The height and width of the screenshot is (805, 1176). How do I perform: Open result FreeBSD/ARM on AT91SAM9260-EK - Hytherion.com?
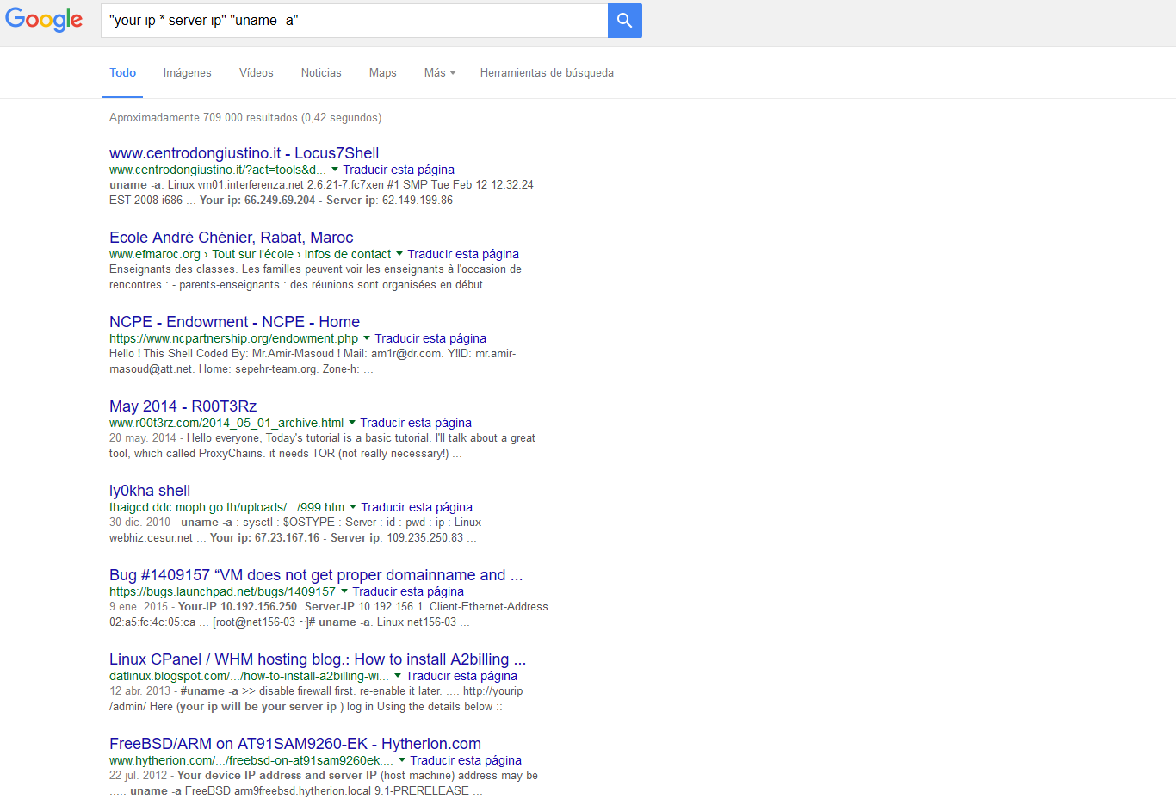pos(295,744)
